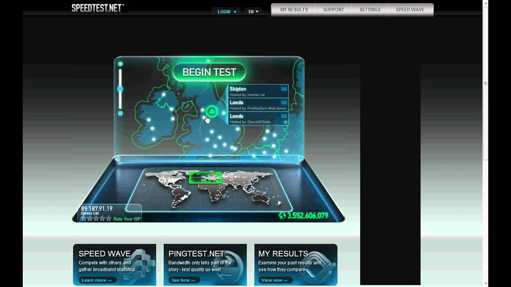
Task: Click the page vertical scrollbar
Action: point(485,84)
